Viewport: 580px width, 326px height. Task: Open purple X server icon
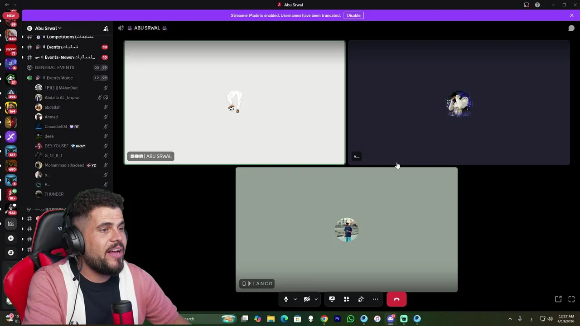coord(11,137)
